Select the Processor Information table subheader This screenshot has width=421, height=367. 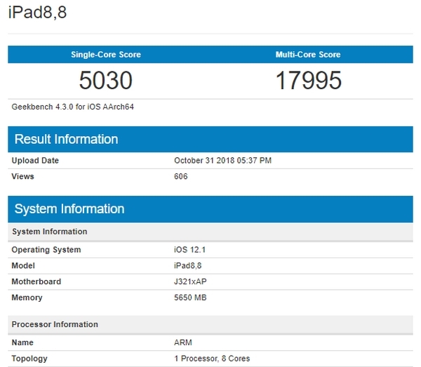55,324
